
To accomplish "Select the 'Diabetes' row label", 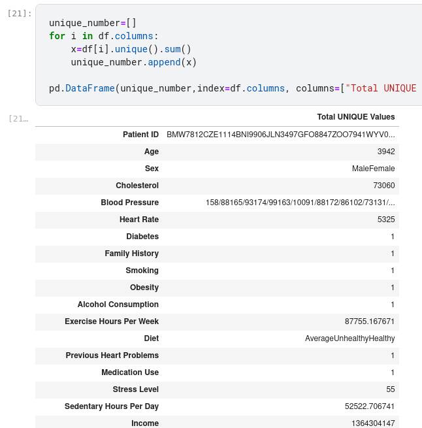I will pyautogui.click(x=142, y=237).
